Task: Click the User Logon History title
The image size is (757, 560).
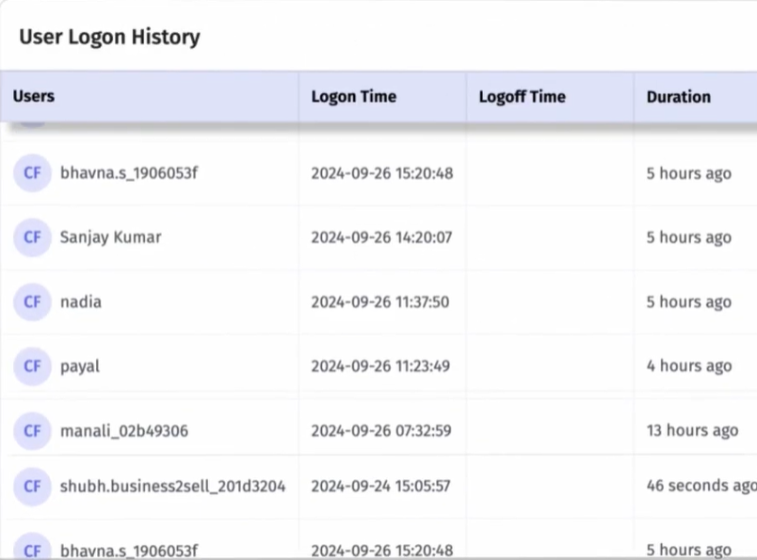Action: (x=109, y=37)
